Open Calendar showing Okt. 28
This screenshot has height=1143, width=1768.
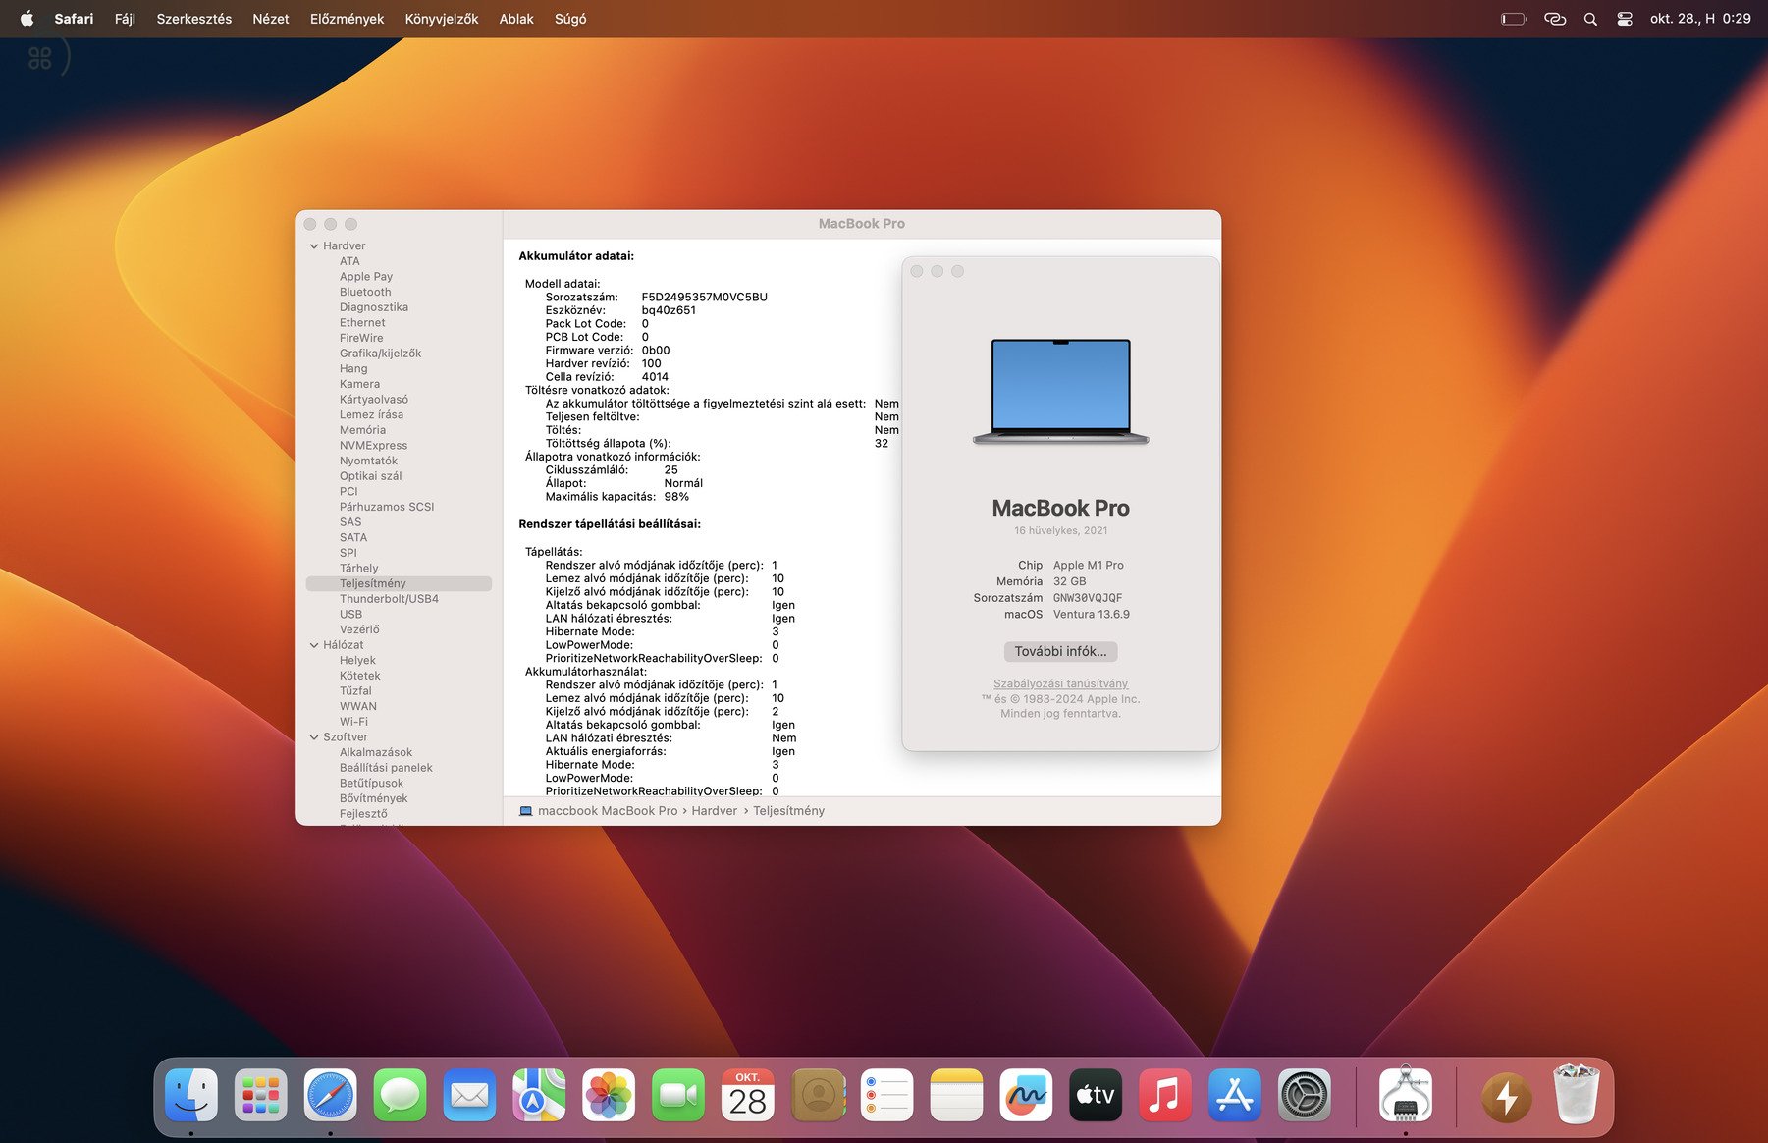[748, 1095]
